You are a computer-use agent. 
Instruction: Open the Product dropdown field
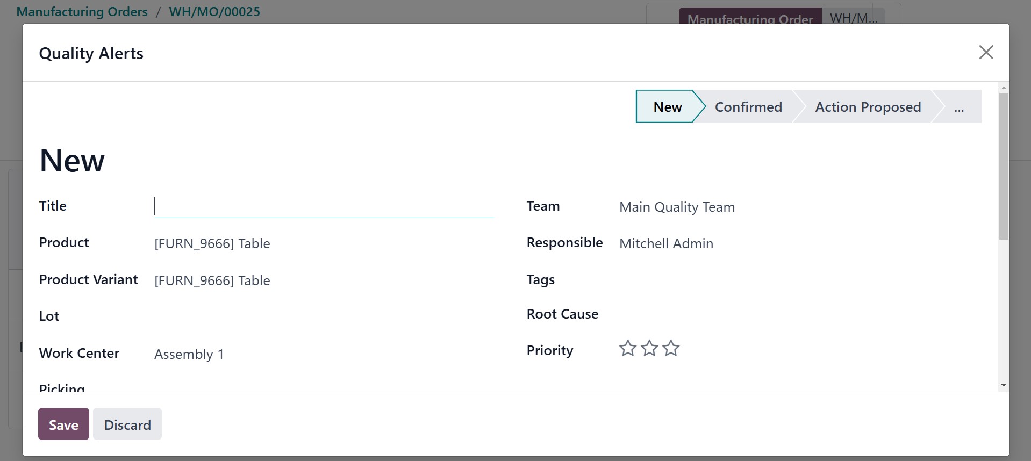(x=323, y=243)
